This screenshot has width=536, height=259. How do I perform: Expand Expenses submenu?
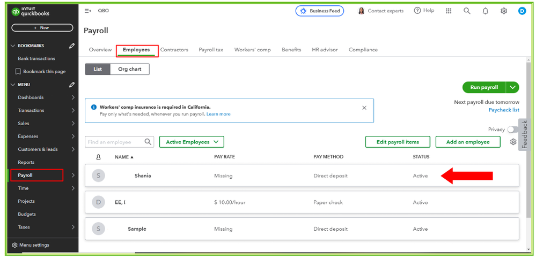73,136
